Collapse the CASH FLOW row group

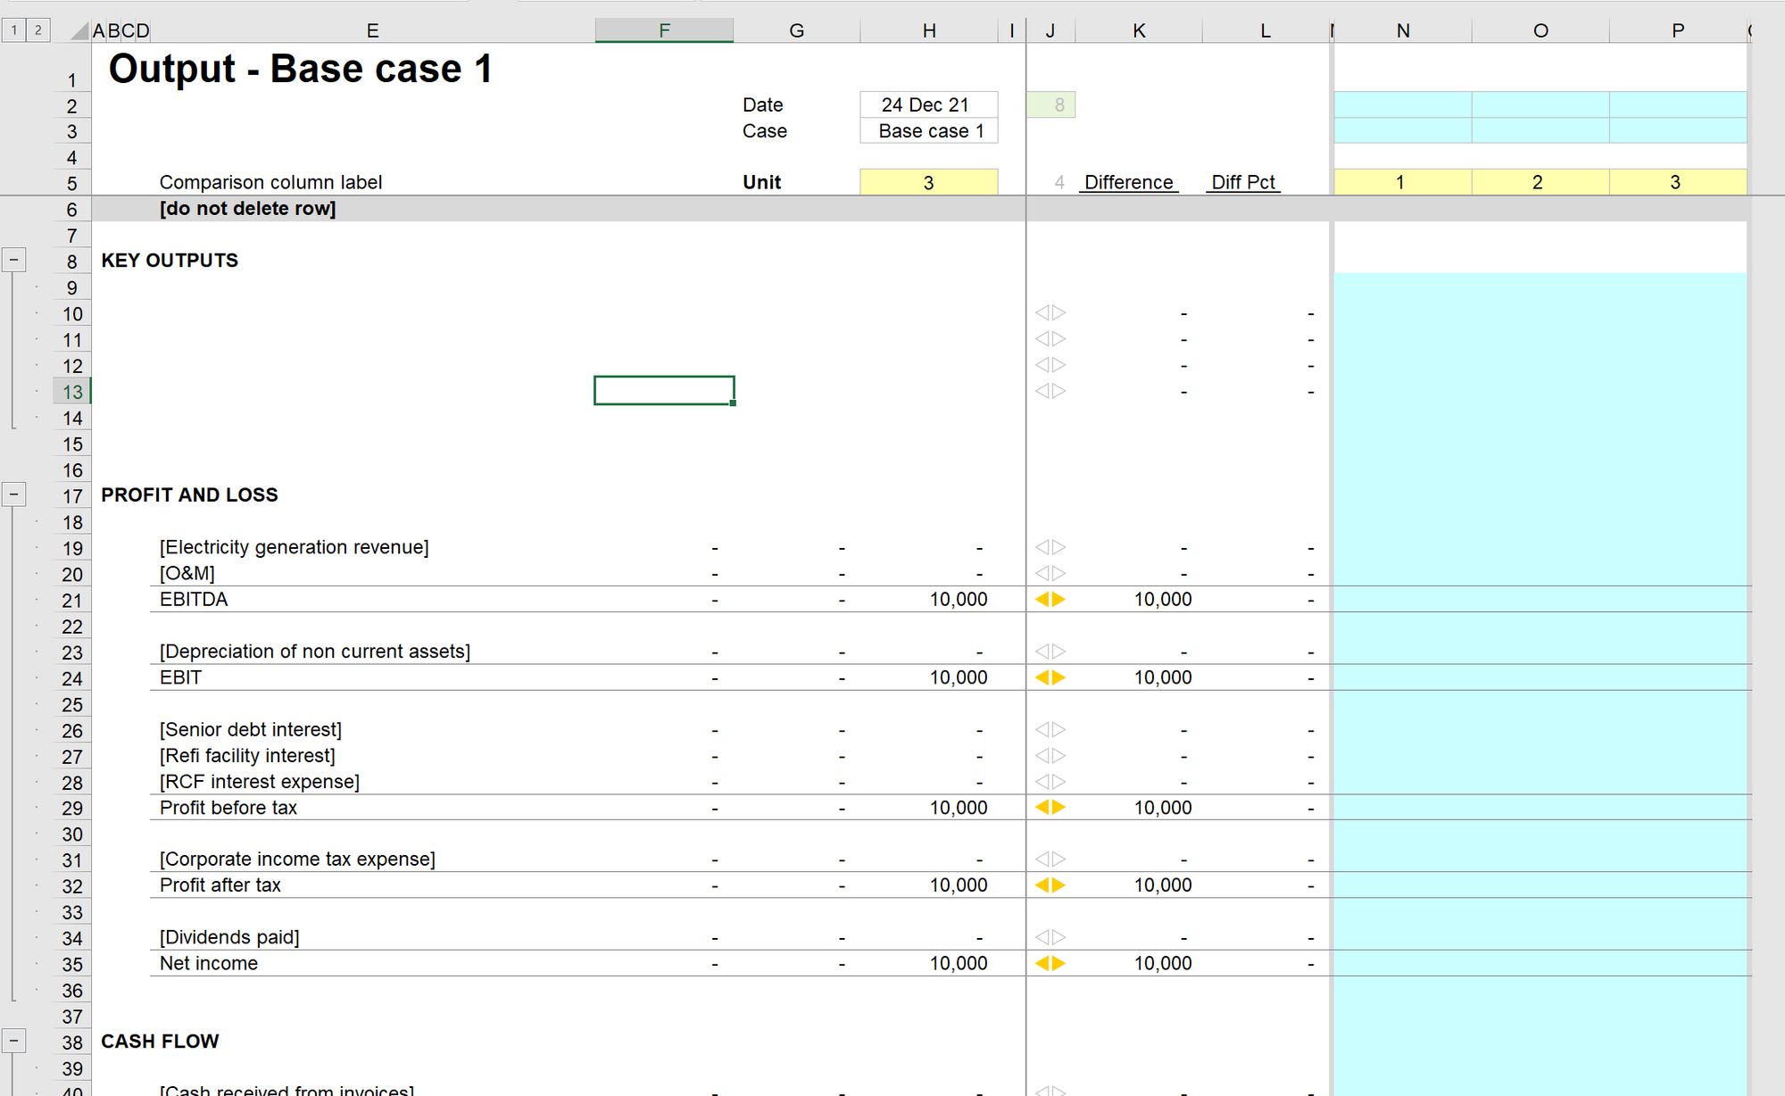(13, 1041)
